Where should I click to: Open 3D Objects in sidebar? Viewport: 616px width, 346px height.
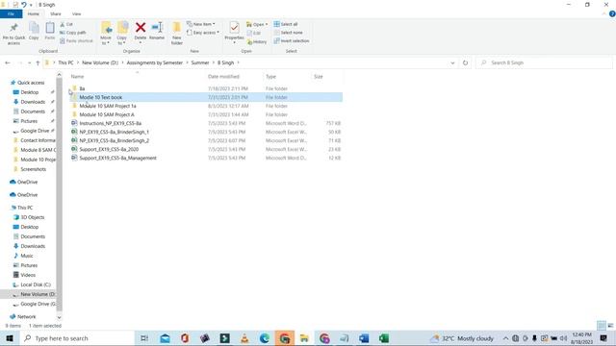pos(32,217)
